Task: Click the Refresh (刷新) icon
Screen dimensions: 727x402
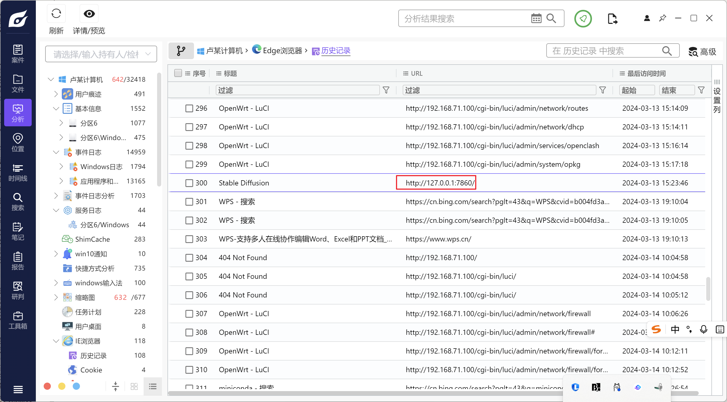Action: (56, 14)
